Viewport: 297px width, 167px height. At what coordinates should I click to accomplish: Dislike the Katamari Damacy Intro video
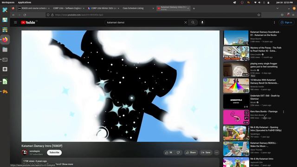[x=178, y=153]
